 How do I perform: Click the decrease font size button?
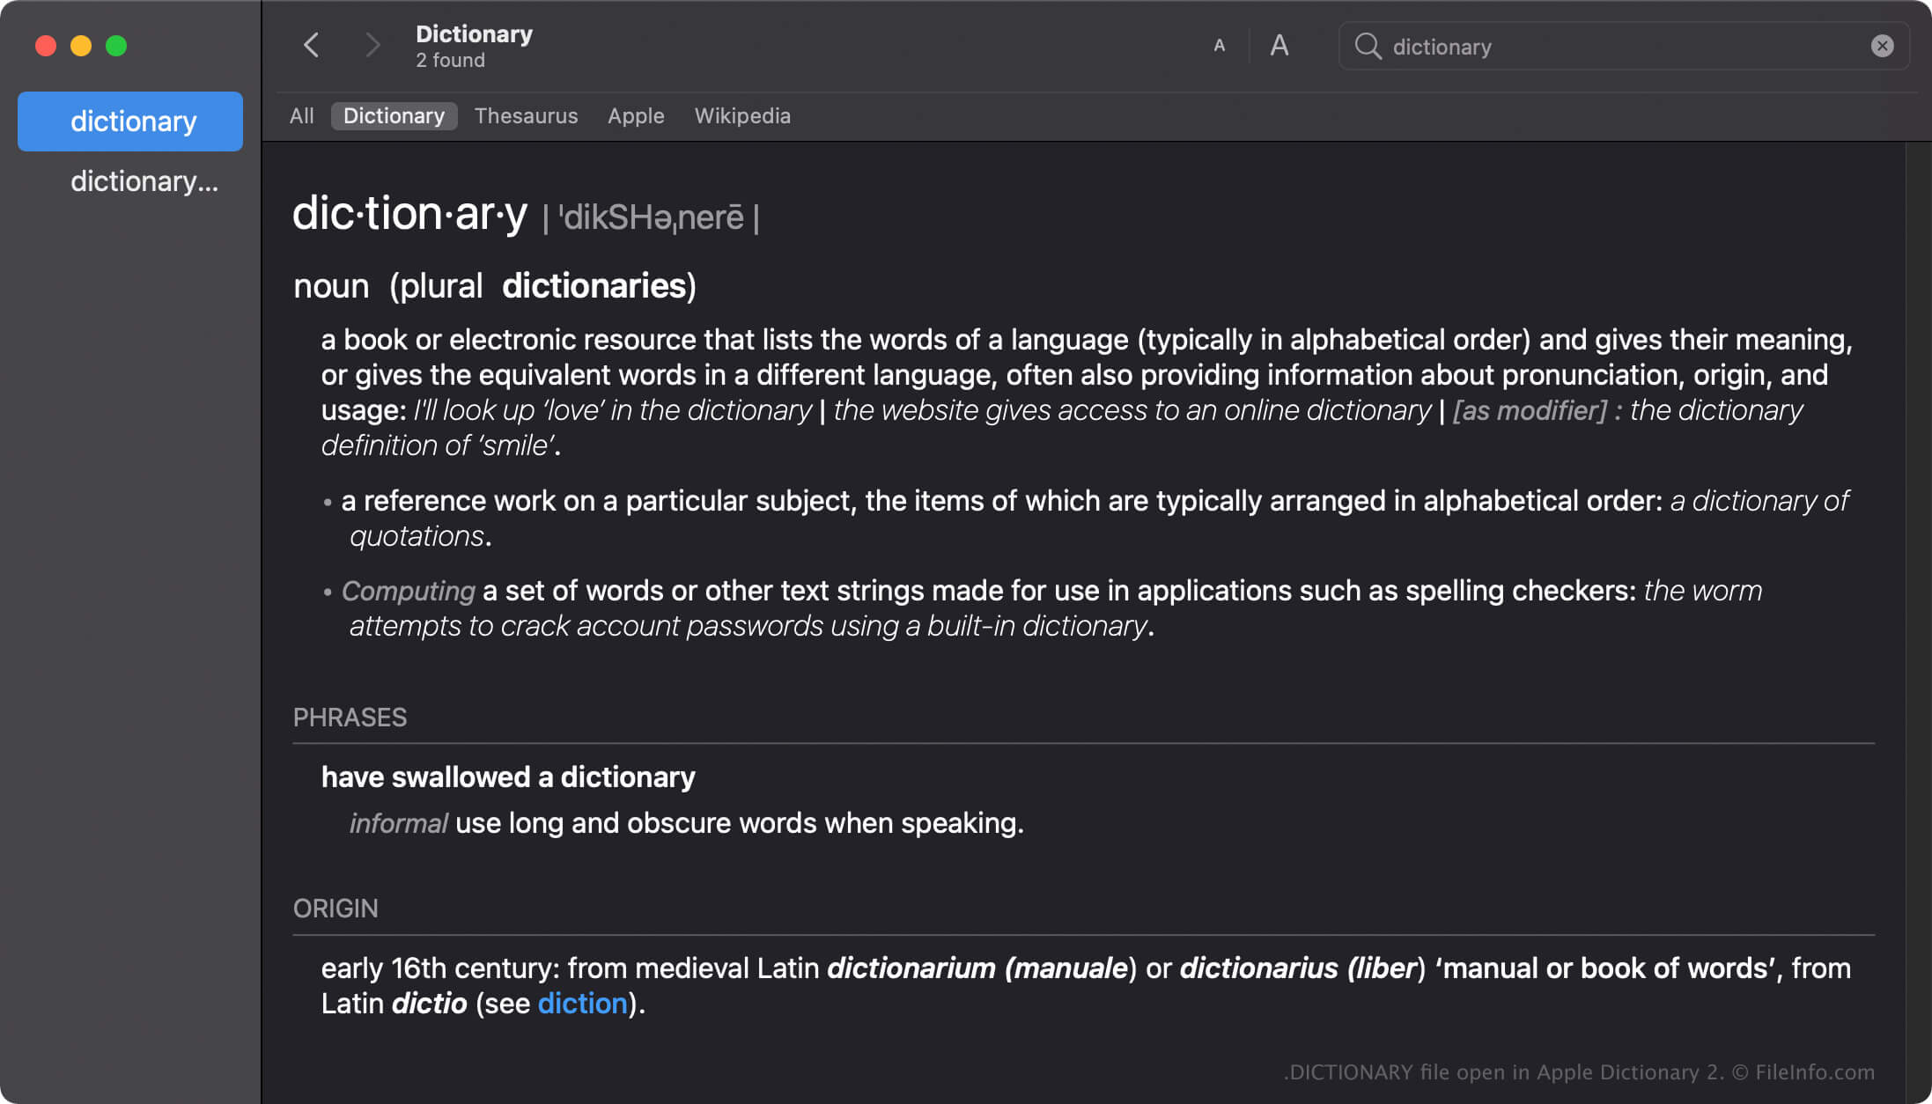coord(1220,45)
